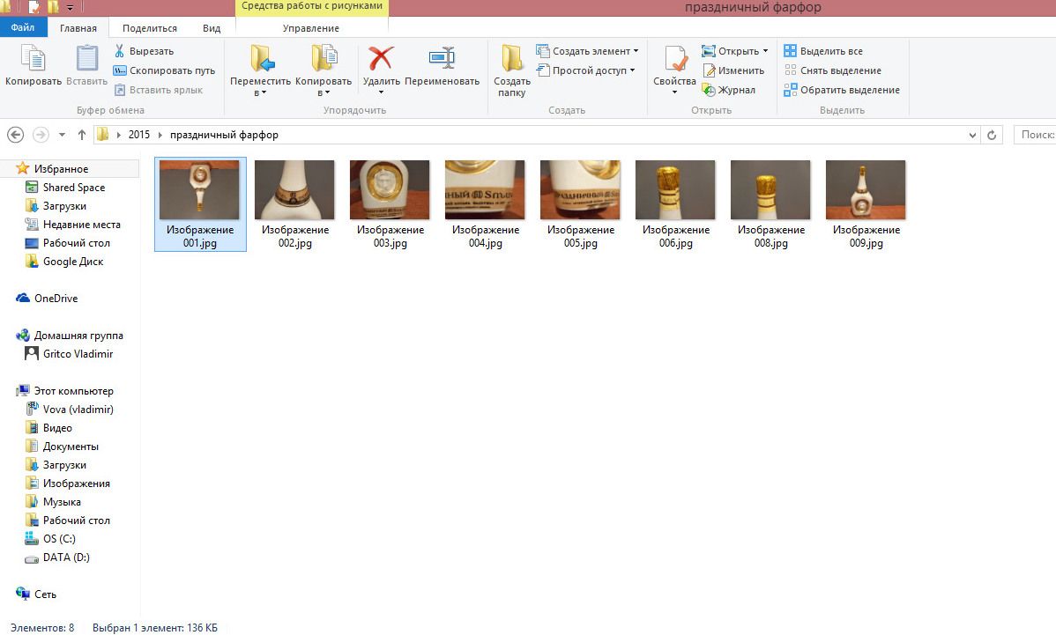Viewport: 1056px width, 635px height.
Task: Click the Переименовать (Rename) icon
Action: pyautogui.click(x=442, y=59)
